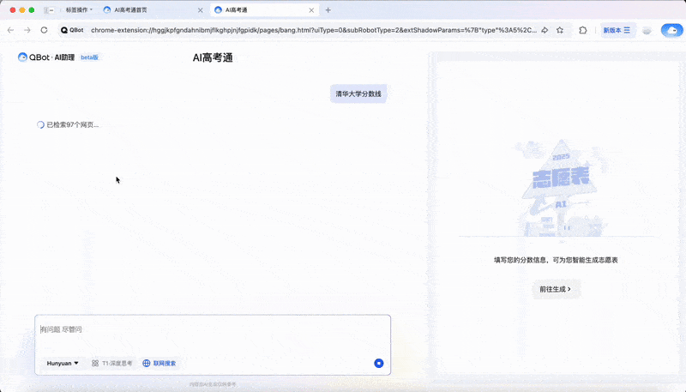Click the blue cloud icon in toolbar
The height and width of the screenshot is (392, 686).
(671, 30)
